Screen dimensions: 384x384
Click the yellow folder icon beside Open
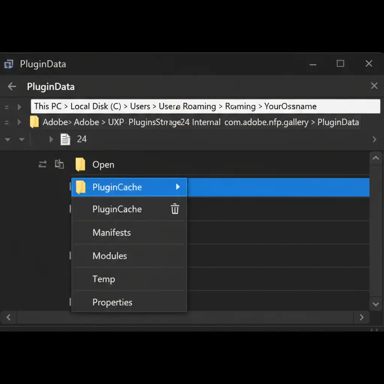(80, 165)
